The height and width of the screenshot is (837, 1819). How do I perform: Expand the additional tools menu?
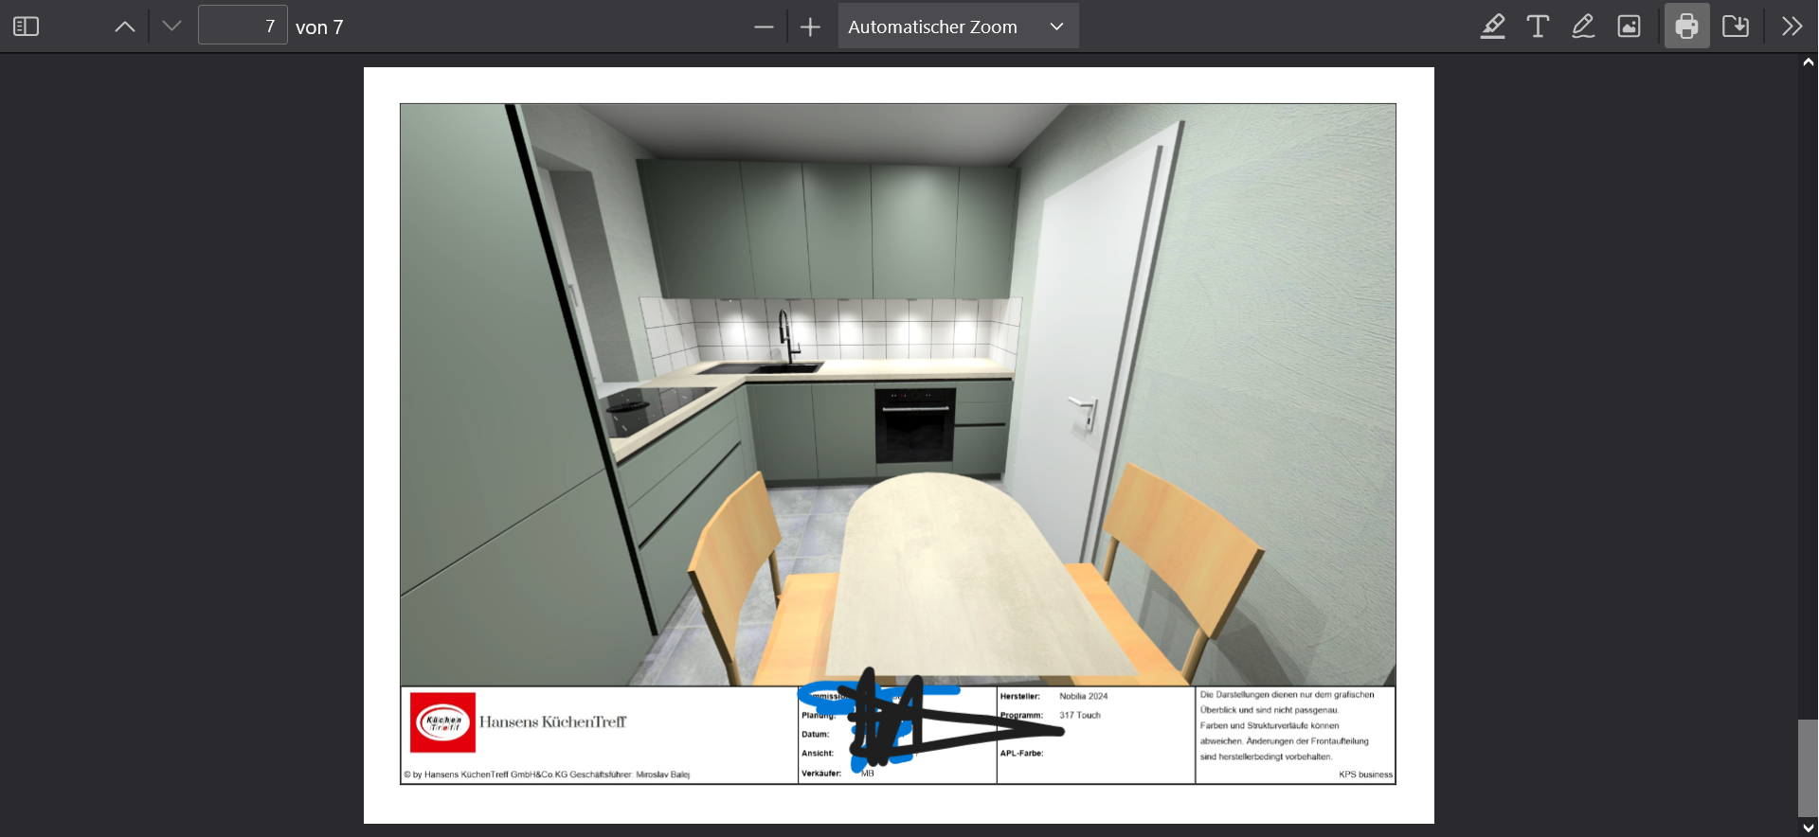point(1791,27)
